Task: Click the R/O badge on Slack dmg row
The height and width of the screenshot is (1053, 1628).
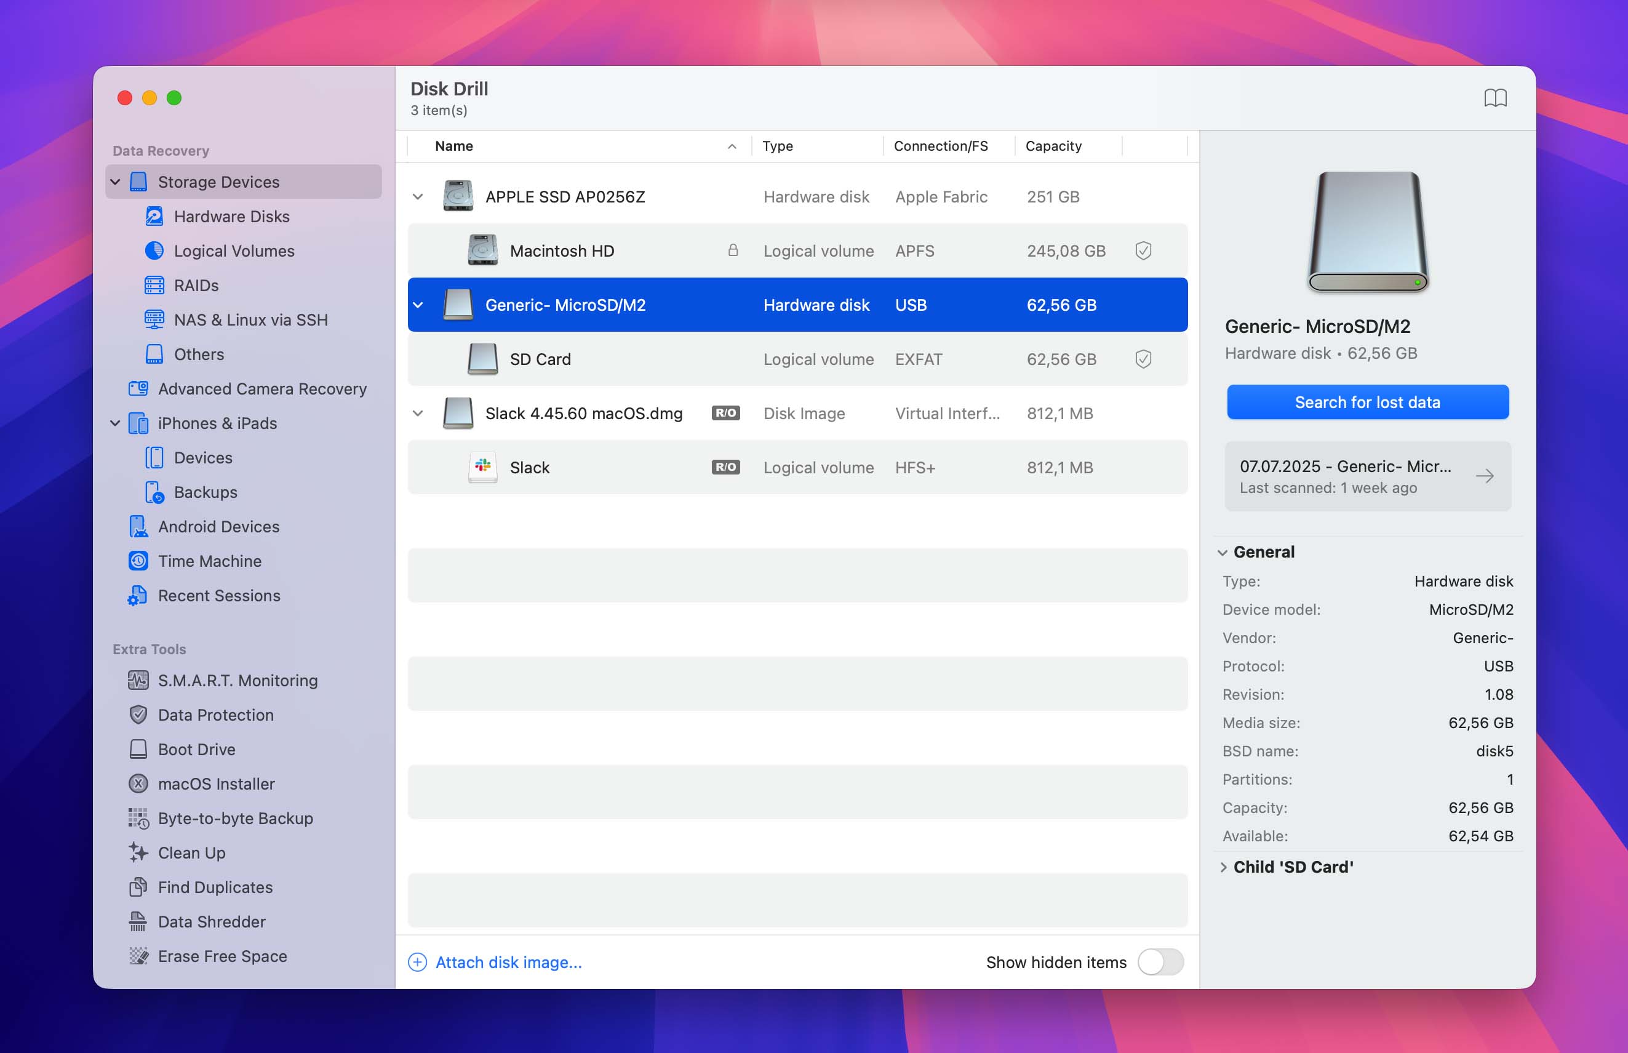Action: click(x=726, y=413)
